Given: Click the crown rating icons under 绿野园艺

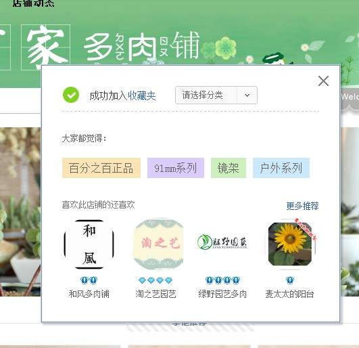Looking at the screenshot, I should click(222, 280).
